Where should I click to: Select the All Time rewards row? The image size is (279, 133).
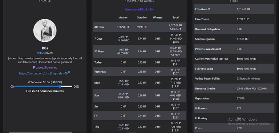coord(139,27)
